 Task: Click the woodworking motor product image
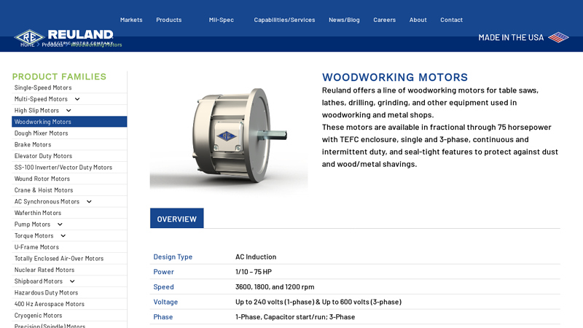[x=229, y=135]
